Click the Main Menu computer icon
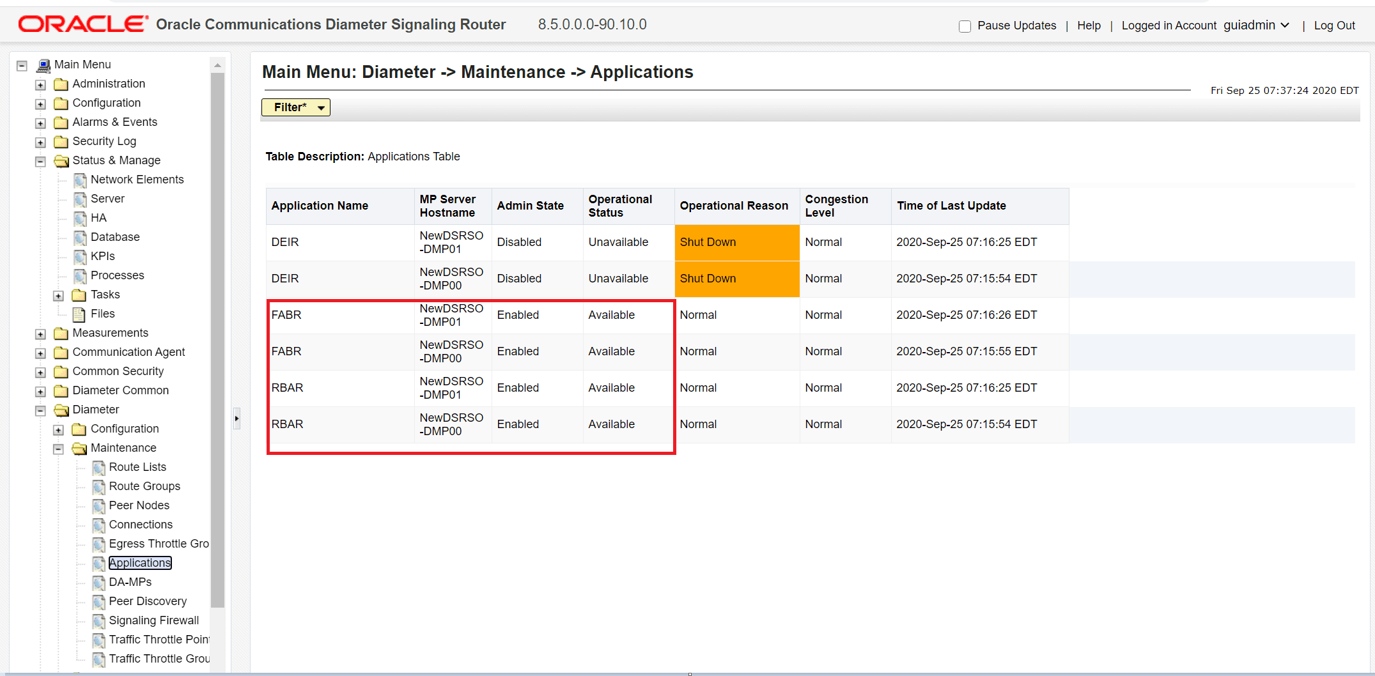The width and height of the screenshot is (1375, 676). (43, 65)
